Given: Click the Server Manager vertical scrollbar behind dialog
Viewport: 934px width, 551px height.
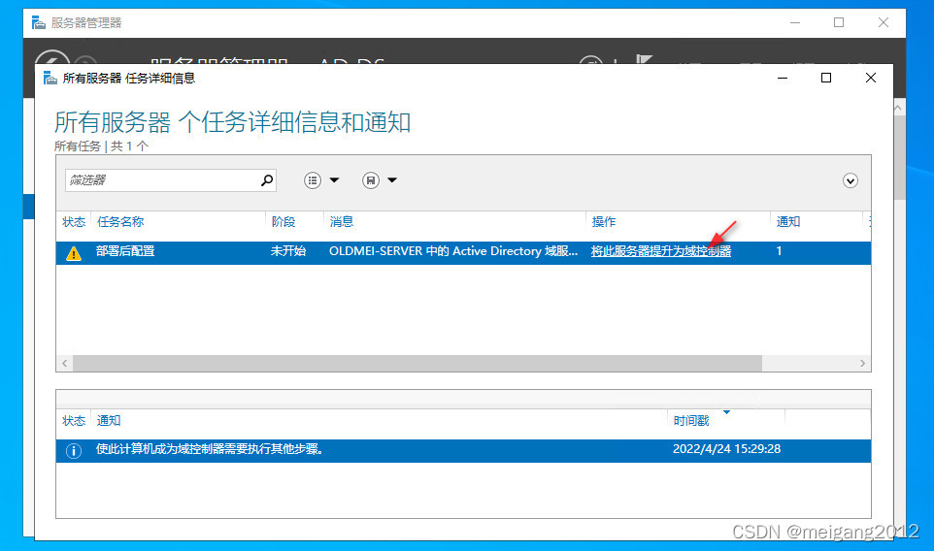Looking at the screenshot, I should tap(899, 158).
